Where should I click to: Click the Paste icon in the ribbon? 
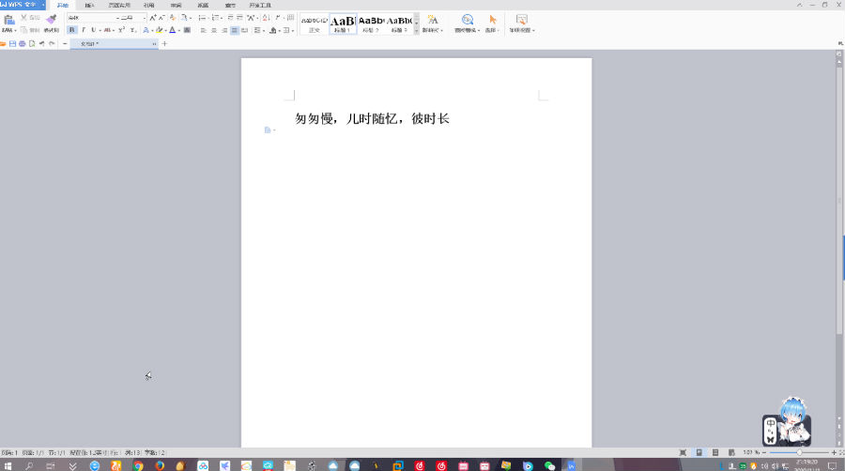coord(8,20)
